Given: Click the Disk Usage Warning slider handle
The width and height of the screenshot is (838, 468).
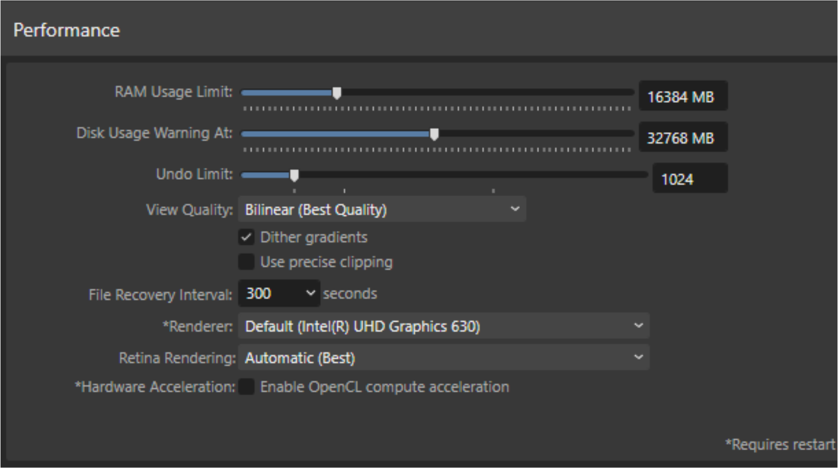Looking at the screenshot, I should tap(434, 134).
